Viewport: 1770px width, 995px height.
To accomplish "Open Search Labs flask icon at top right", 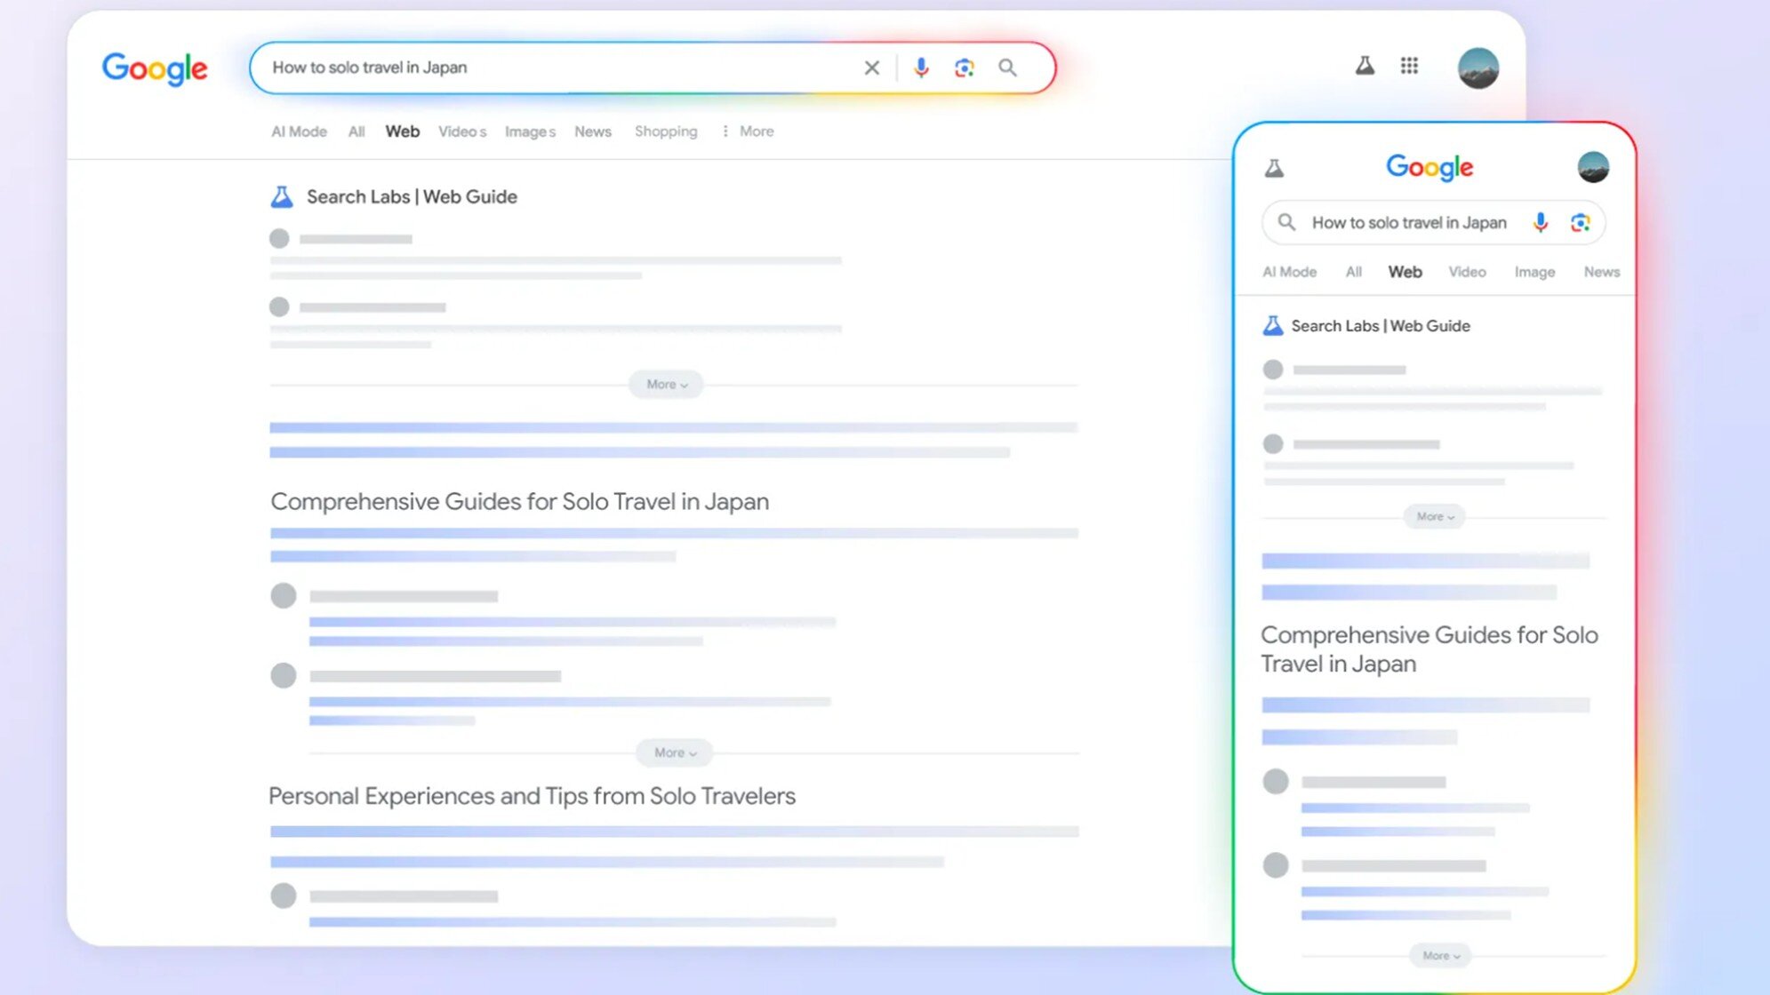I will [x=1365, y=65].
